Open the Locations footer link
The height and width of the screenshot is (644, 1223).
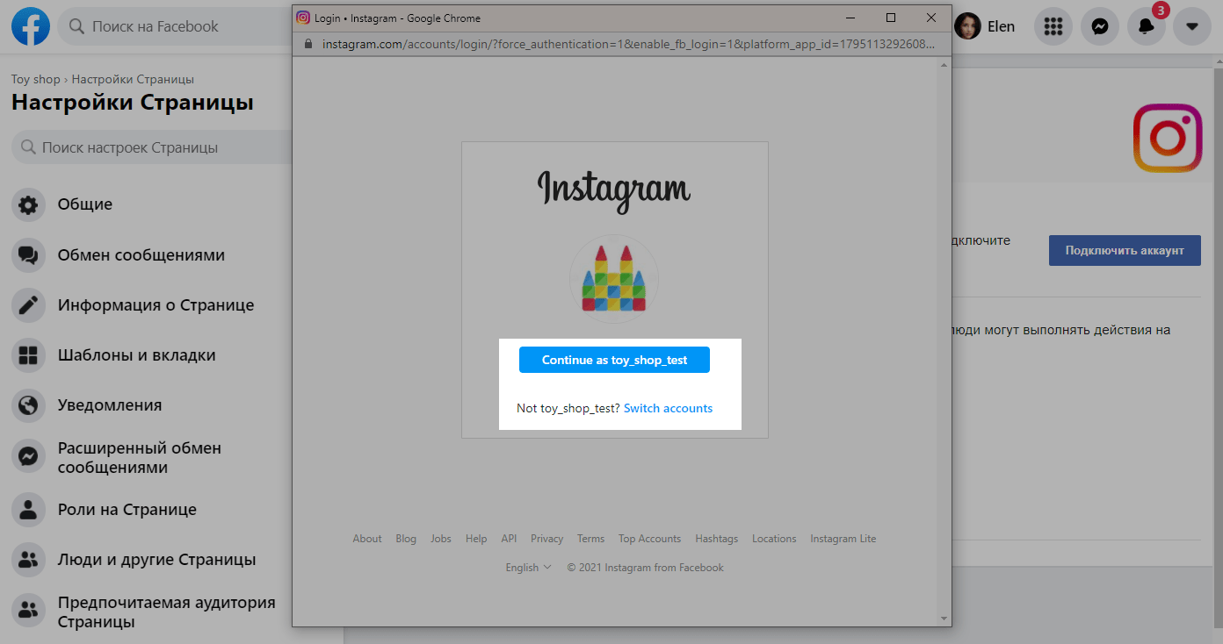(x=774, y=539)
